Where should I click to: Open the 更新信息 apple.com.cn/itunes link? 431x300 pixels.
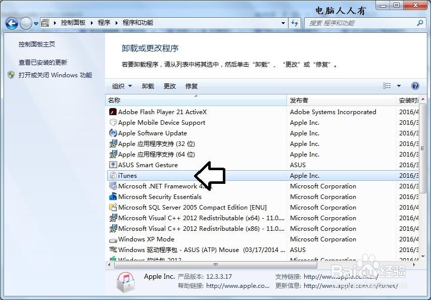tap(351, 286)
